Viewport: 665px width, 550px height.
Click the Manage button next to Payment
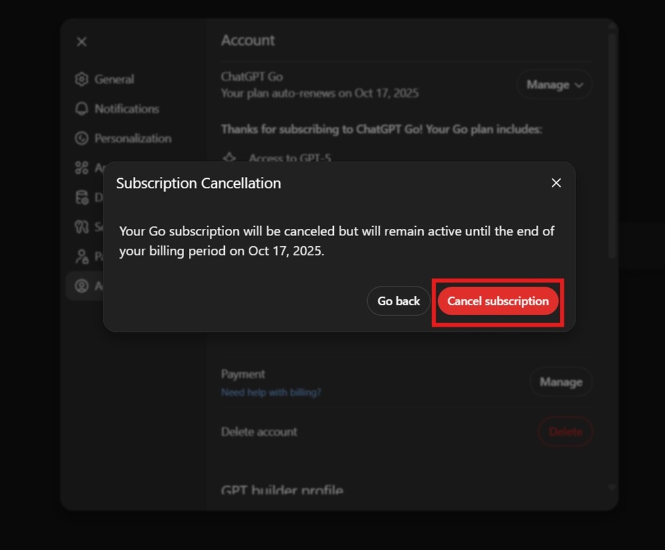[561, 382]
